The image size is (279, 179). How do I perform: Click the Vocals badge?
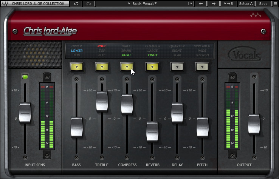(245, 54)
